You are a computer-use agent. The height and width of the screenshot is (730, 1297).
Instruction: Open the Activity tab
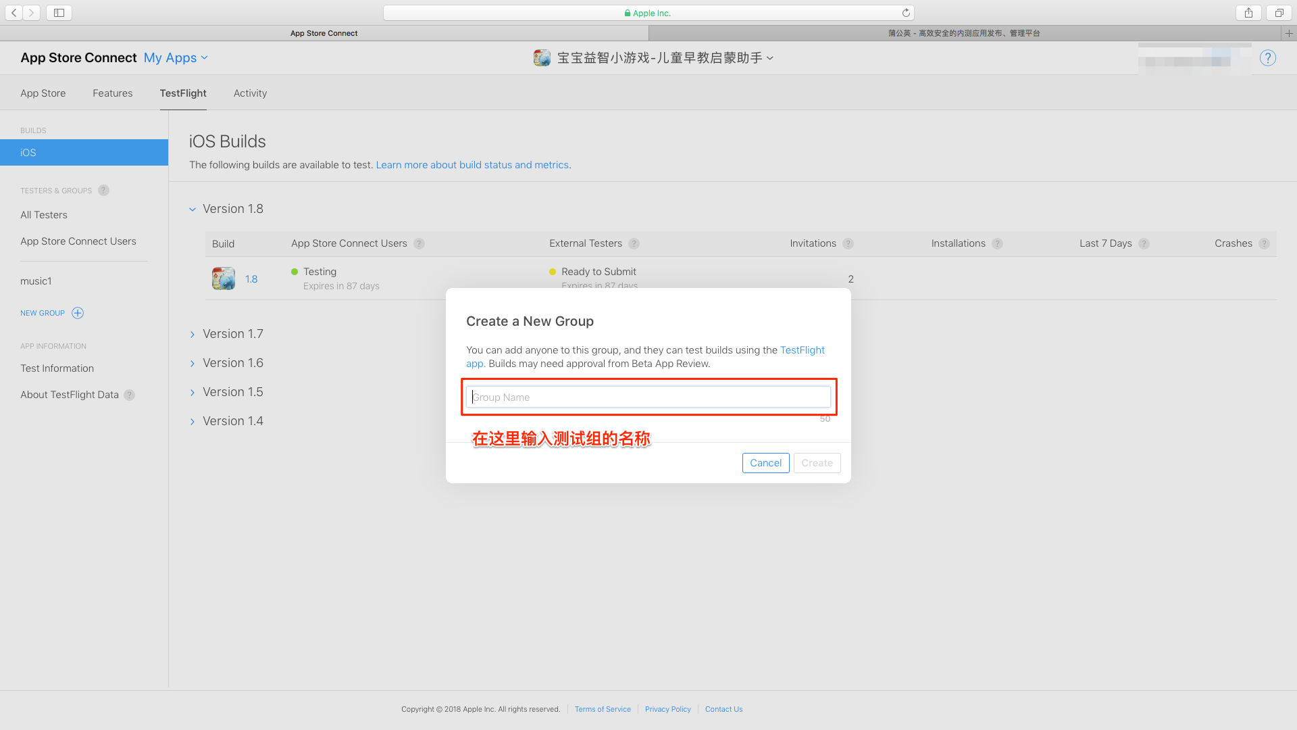click(250, 93)
